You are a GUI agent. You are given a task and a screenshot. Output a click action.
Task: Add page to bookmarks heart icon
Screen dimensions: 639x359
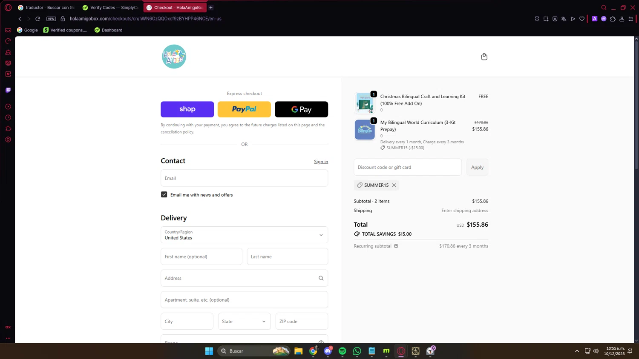point(582,19)
